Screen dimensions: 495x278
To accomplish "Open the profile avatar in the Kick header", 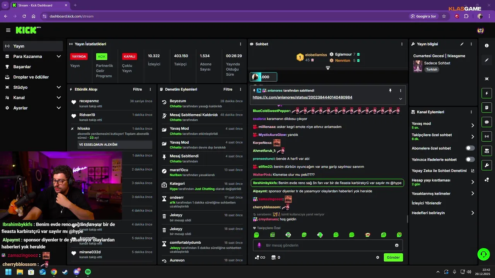I will [480, 30].
